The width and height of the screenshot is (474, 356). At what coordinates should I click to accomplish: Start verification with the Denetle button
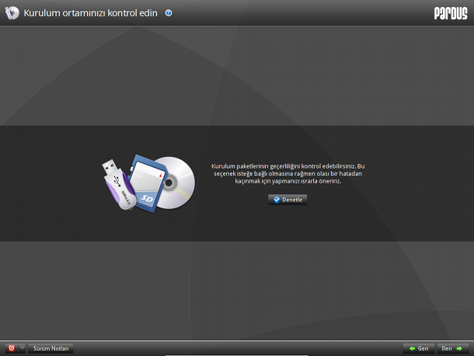point(288,200)
